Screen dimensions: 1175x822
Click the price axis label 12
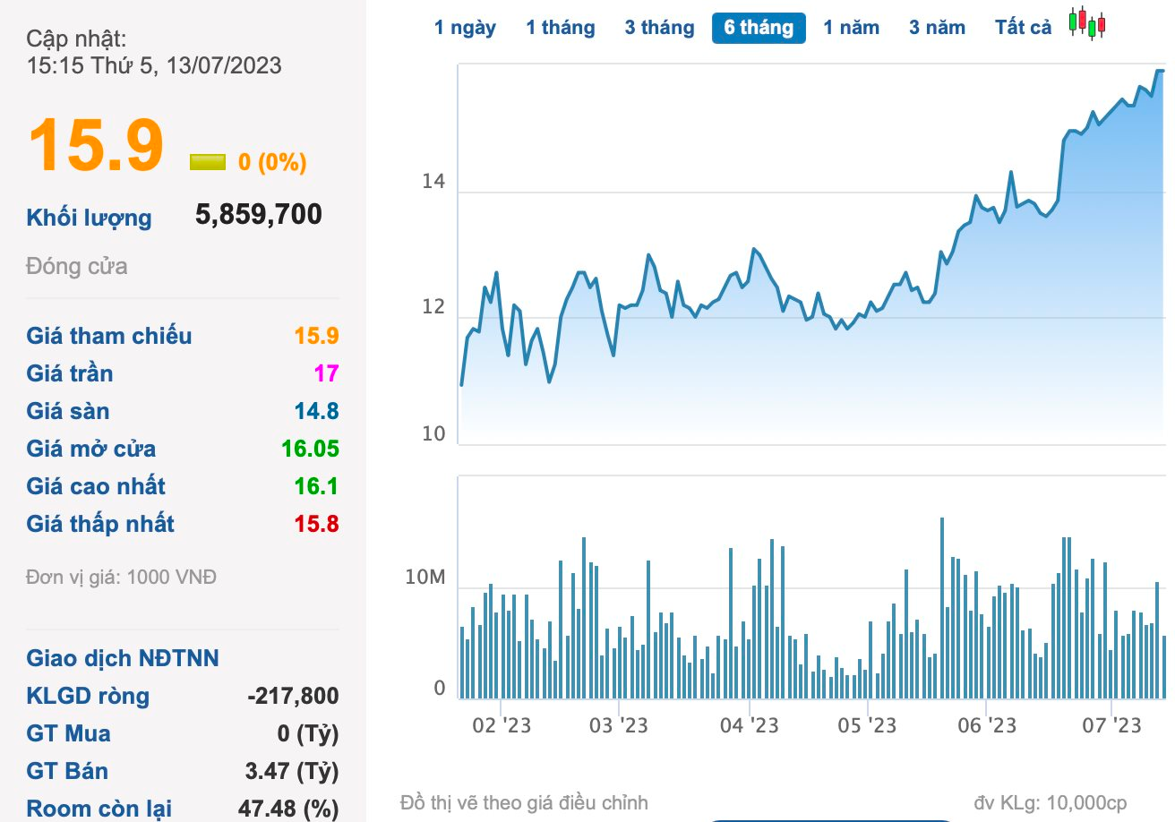433,307
